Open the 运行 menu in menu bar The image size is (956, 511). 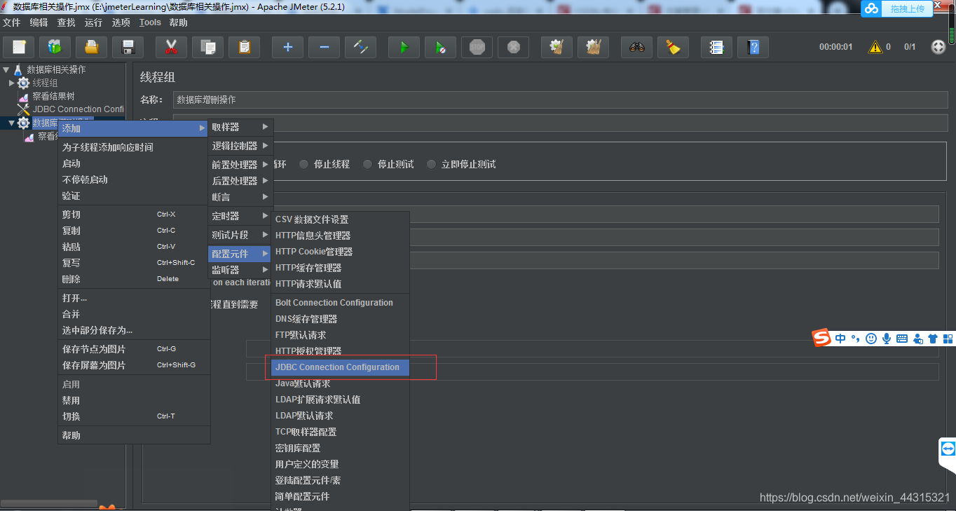pyautogui.click(x=93, y=22)
